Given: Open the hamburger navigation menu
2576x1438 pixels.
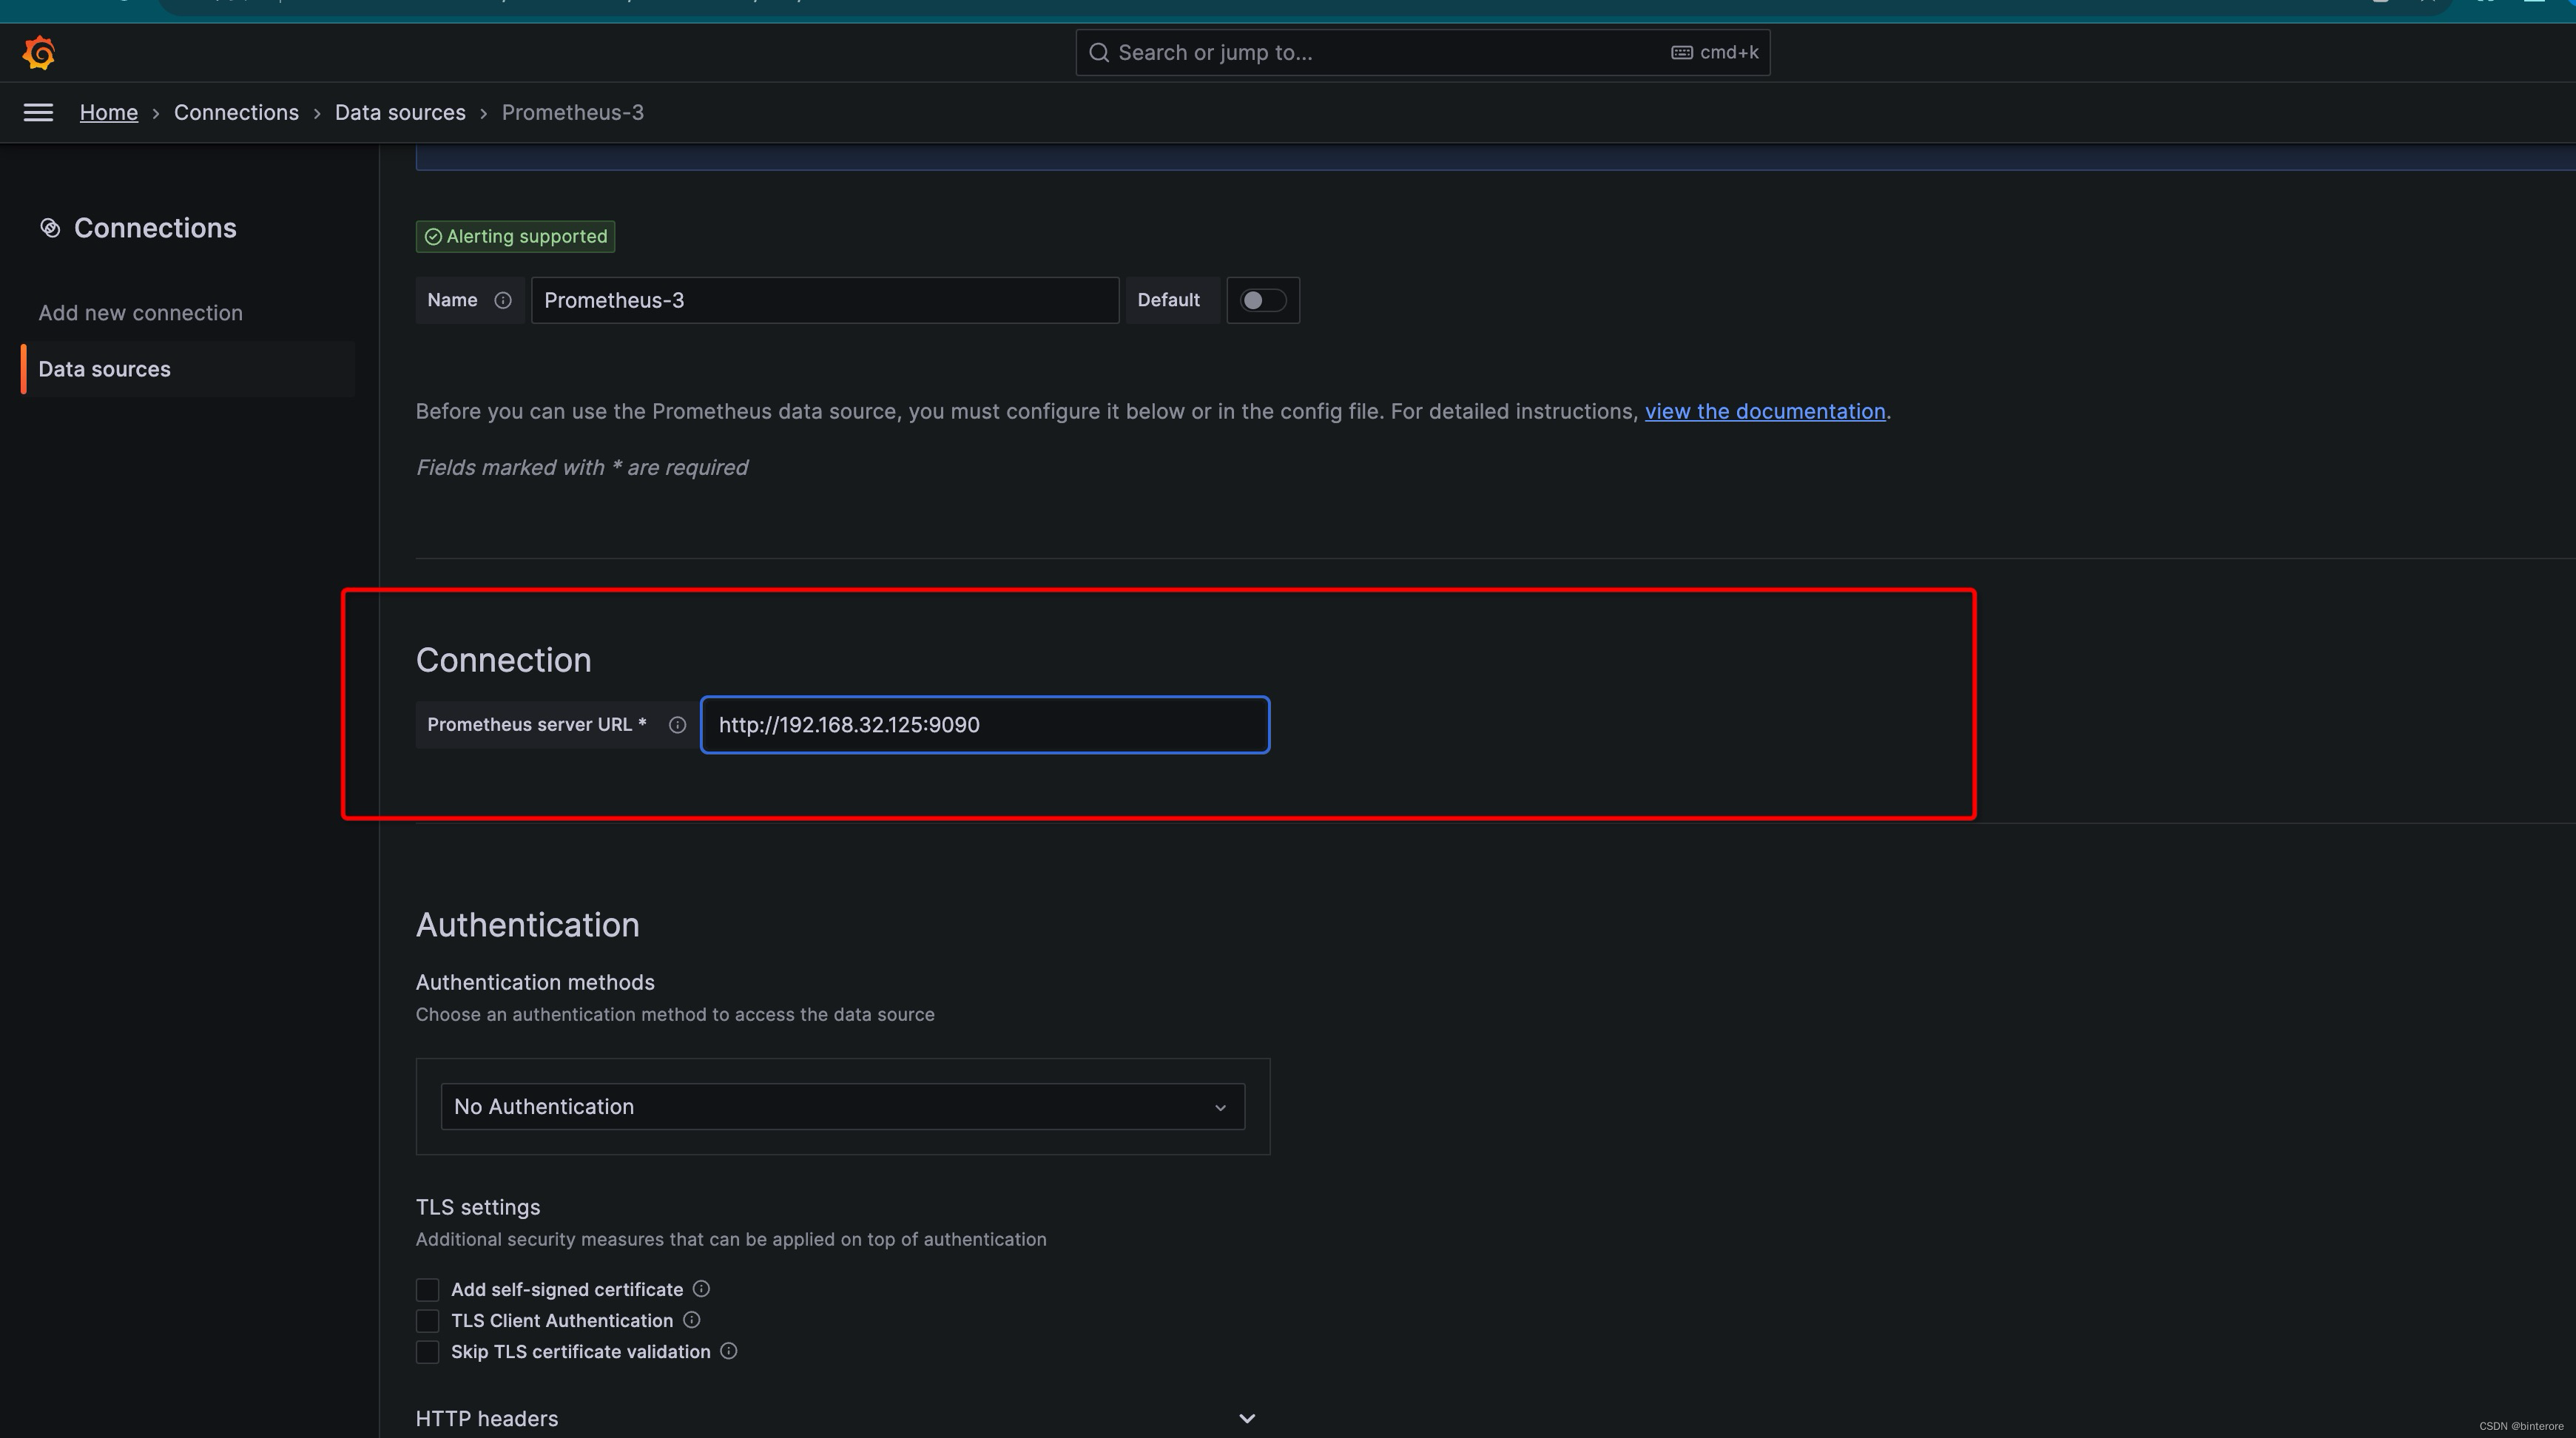Looking at the screenshot, I should 38,112.
